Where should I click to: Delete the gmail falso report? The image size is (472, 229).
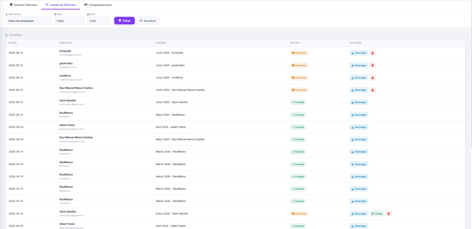[x=372, y=65]
